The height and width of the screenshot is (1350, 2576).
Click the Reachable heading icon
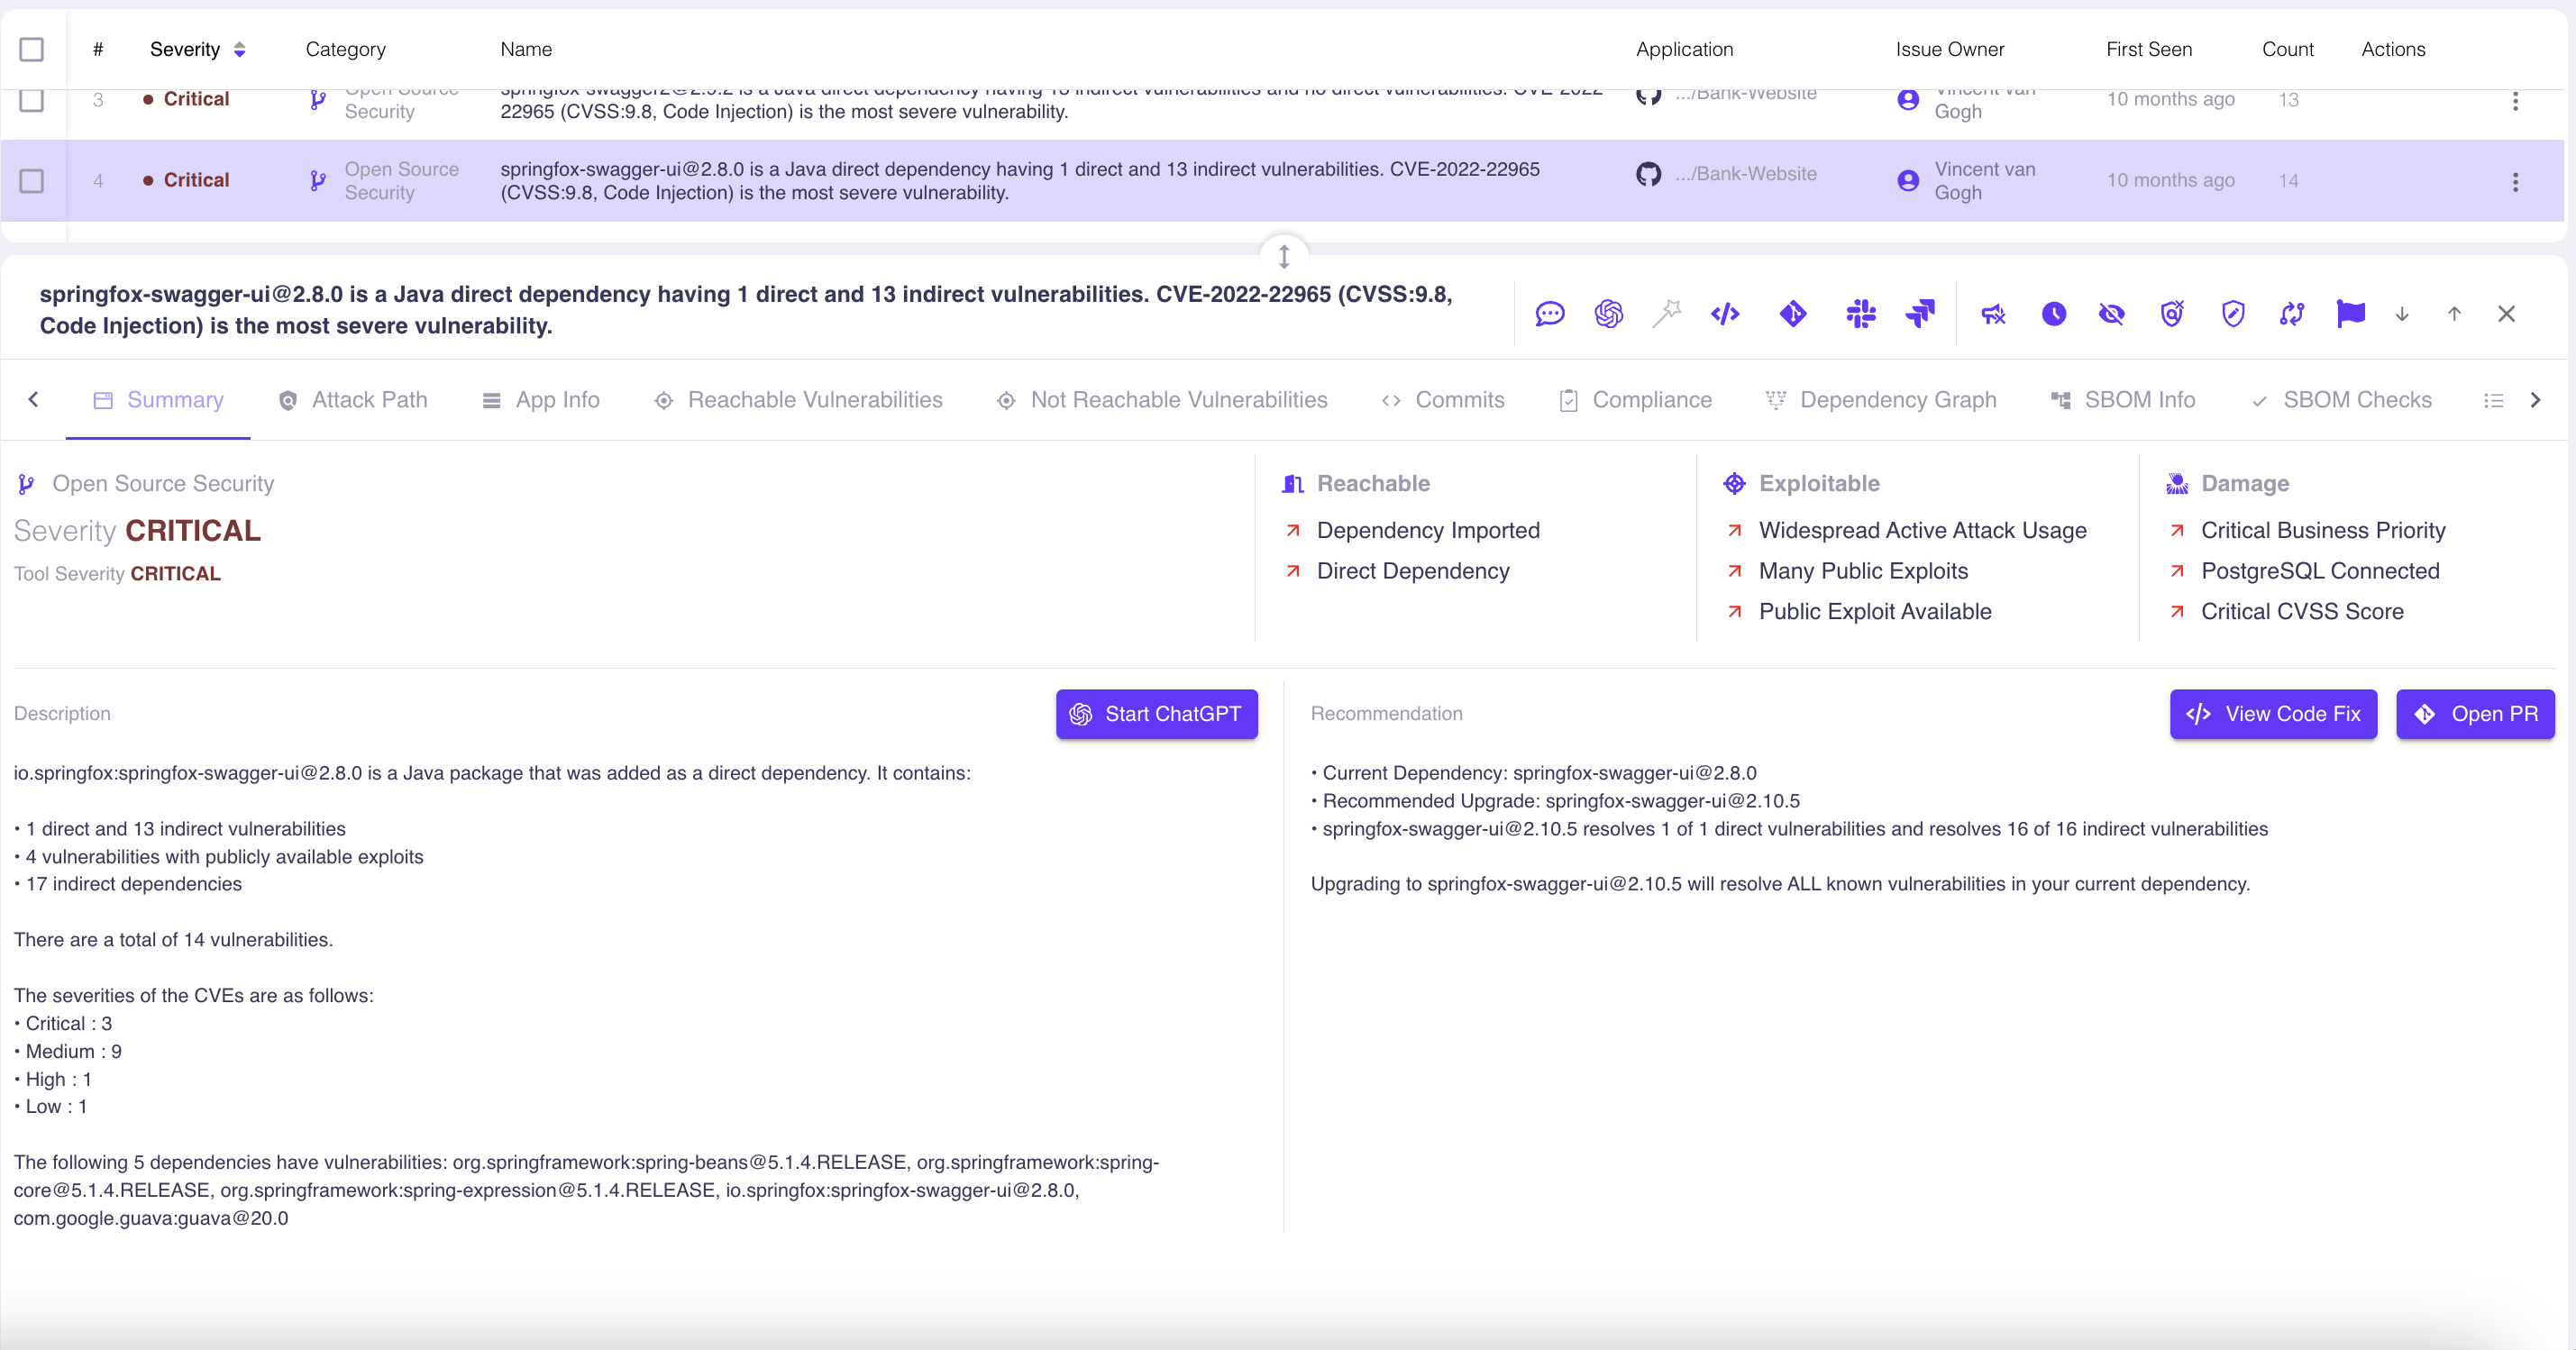pyautogui.click(x=1292, y=484)
